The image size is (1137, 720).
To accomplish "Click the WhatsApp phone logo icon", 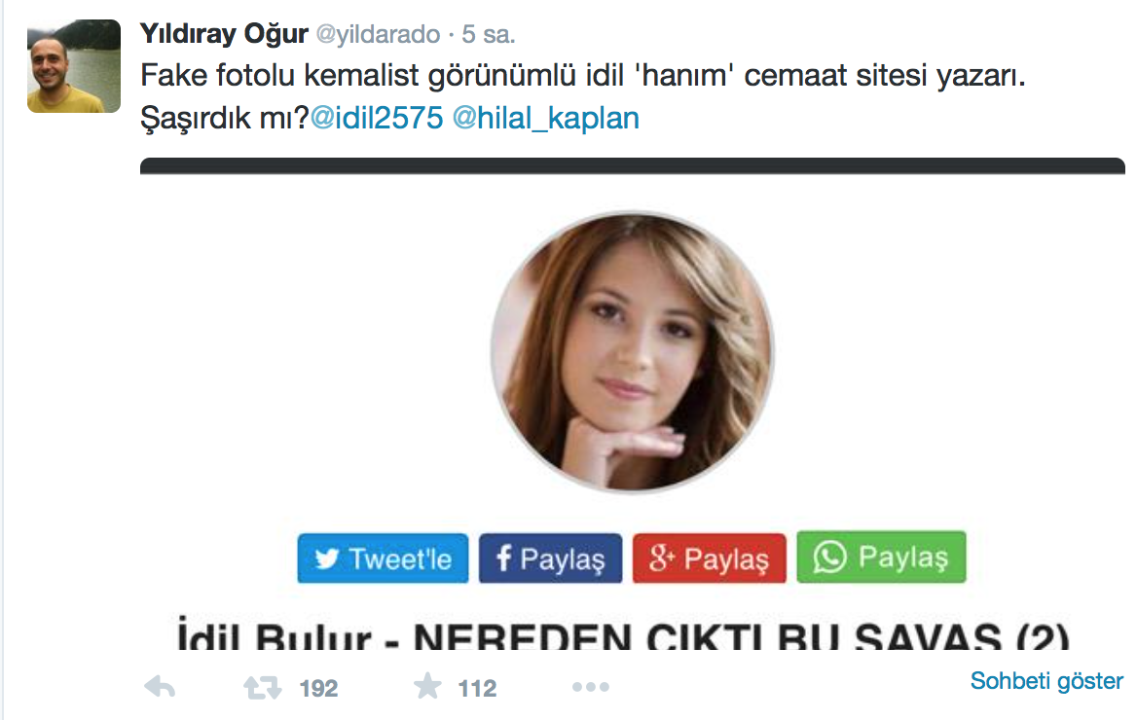I will tap(829, 557).
